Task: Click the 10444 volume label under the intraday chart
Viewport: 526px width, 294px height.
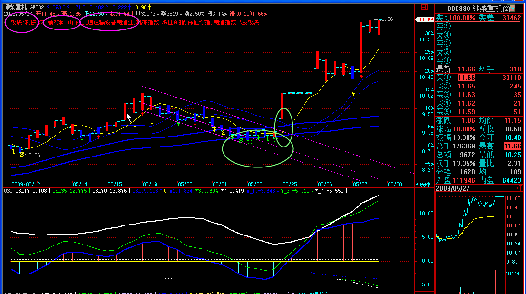Action: pos(513,274)
